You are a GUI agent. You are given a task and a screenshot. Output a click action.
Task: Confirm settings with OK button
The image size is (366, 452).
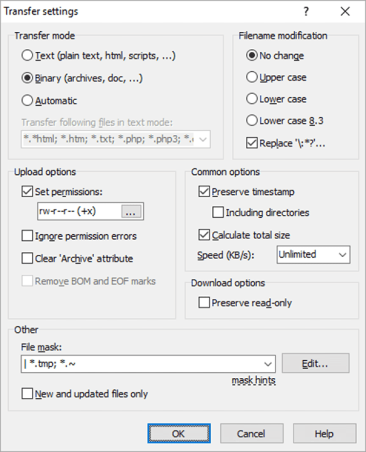click(x=179, y=433)
